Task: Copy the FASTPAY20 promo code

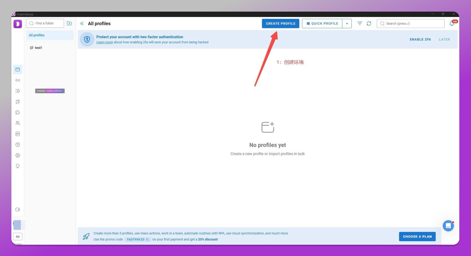Action: click(147, 240)
